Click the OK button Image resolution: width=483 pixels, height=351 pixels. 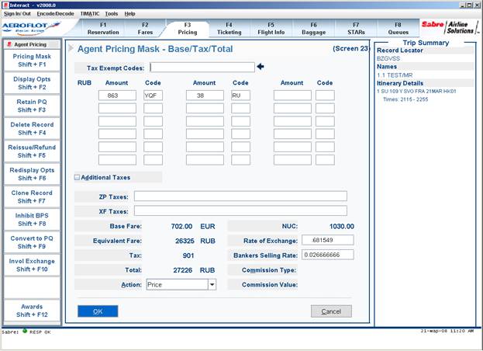(98, 311)
